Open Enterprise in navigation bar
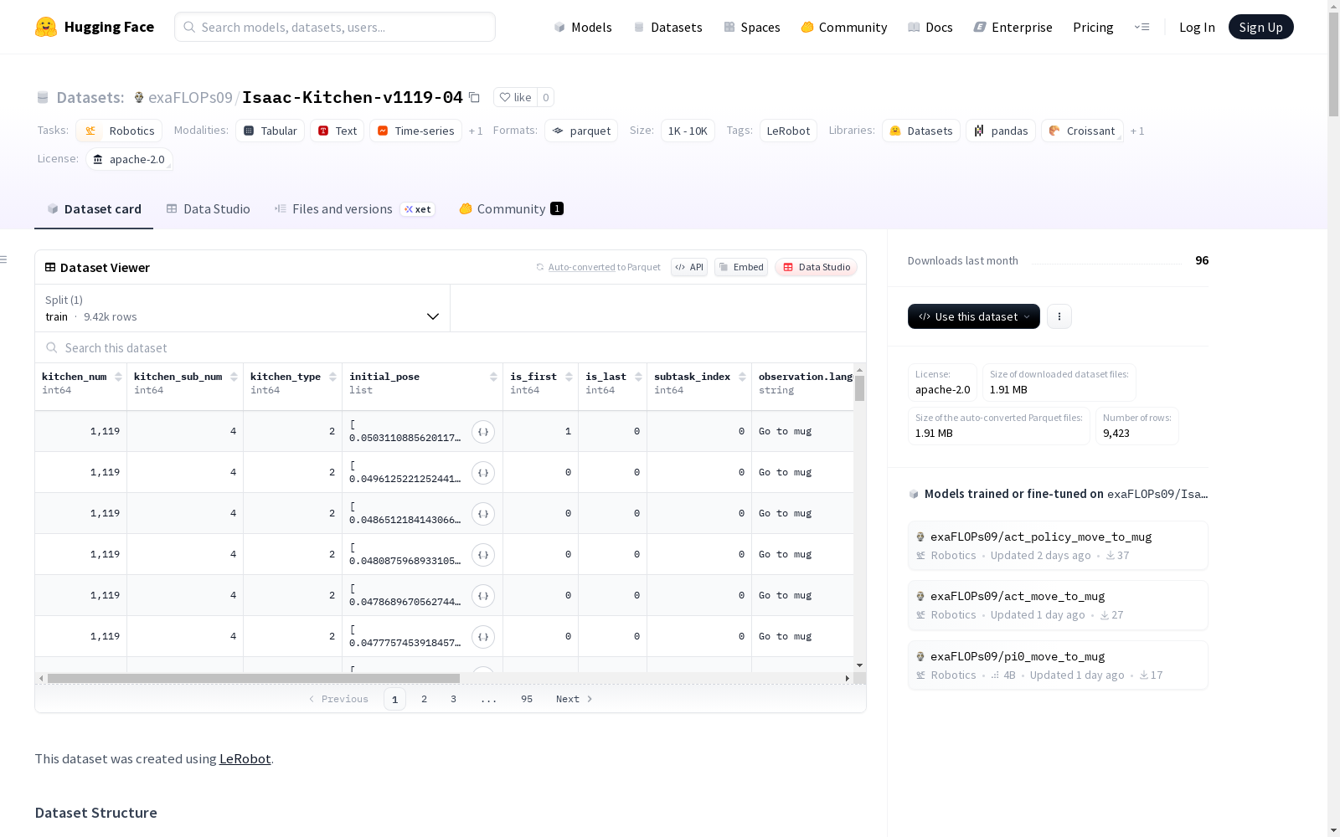 [x=1013, y=27]
